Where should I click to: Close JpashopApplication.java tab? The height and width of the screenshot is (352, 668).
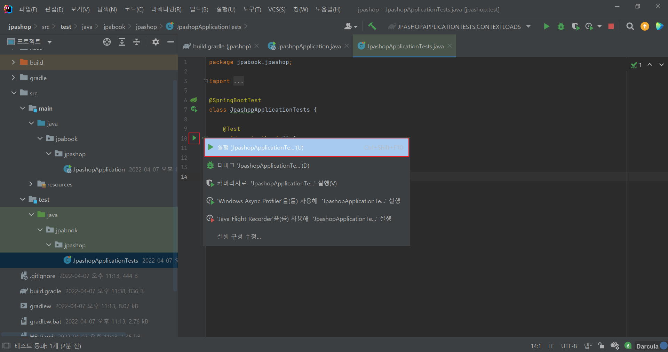coord(347,46)
